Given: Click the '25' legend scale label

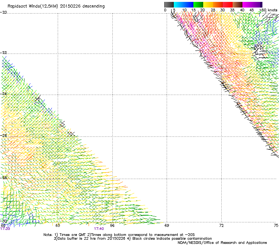Looking at the screenshot, I should 213,10.
